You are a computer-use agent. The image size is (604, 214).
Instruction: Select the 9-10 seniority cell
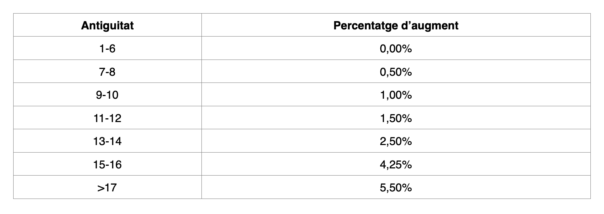(107, 95)
